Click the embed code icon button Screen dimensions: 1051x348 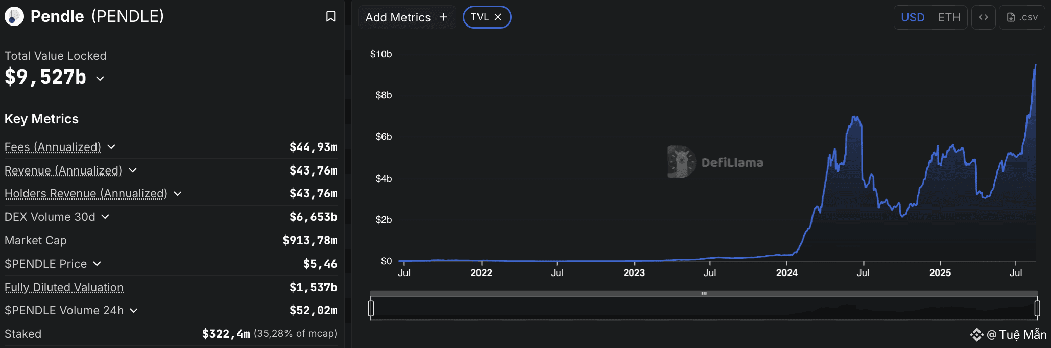pos(983,17)
